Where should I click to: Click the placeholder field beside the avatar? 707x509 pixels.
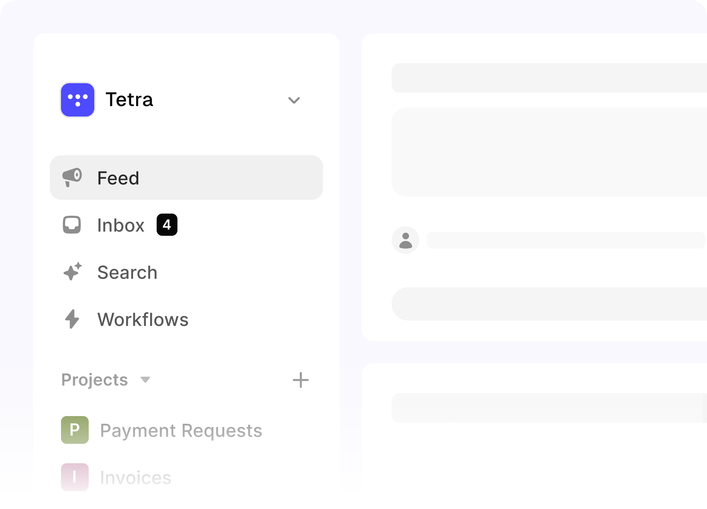(566, 240)
